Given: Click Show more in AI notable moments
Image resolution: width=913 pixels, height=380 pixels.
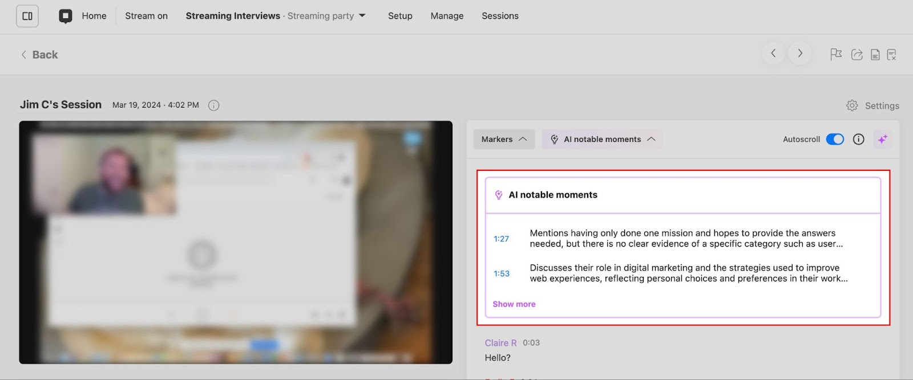Looking at the screenshot, I should [514, 304].
